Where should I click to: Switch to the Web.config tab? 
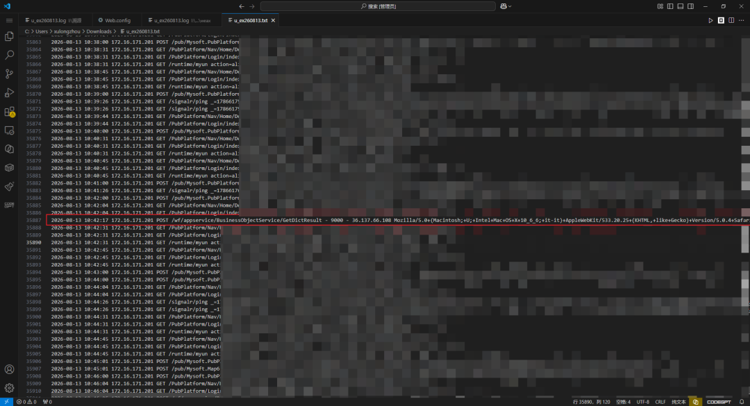(x=115, y=21)
